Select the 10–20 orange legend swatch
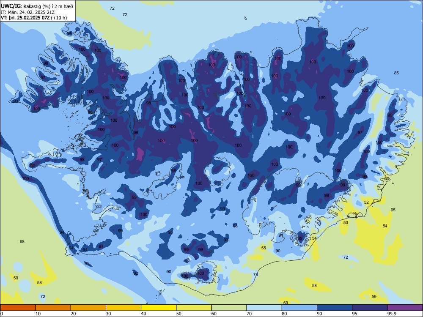This screenshot has width=423, height=317. [x=53, y=308]
